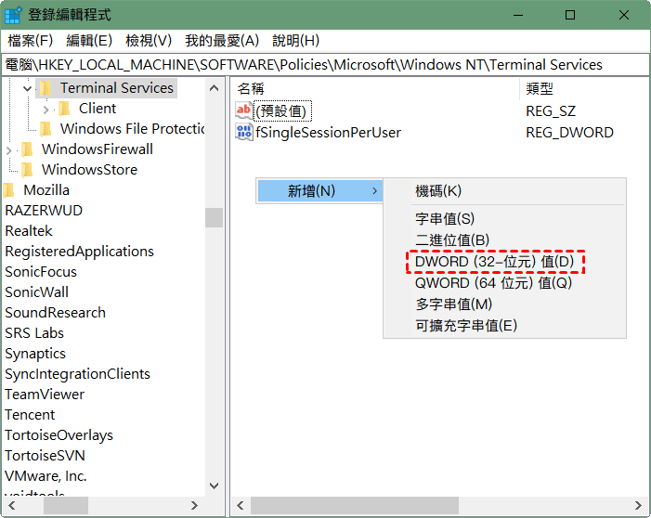
Task: Click the Terminal Services folder icon
Action: 46,88
